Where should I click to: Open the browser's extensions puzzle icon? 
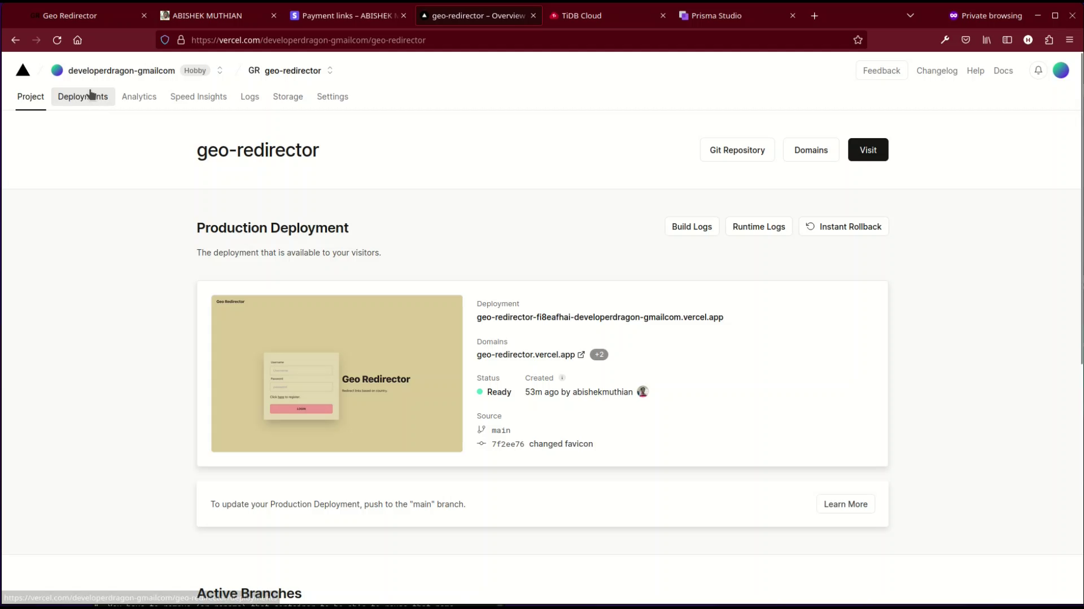pyautogui.click(x=1048, y=40)
